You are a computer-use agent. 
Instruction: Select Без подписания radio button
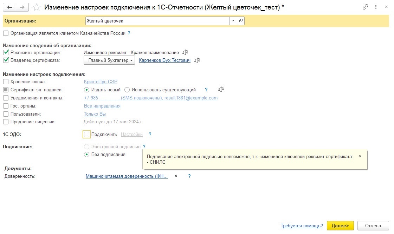[x=86, y=154]
